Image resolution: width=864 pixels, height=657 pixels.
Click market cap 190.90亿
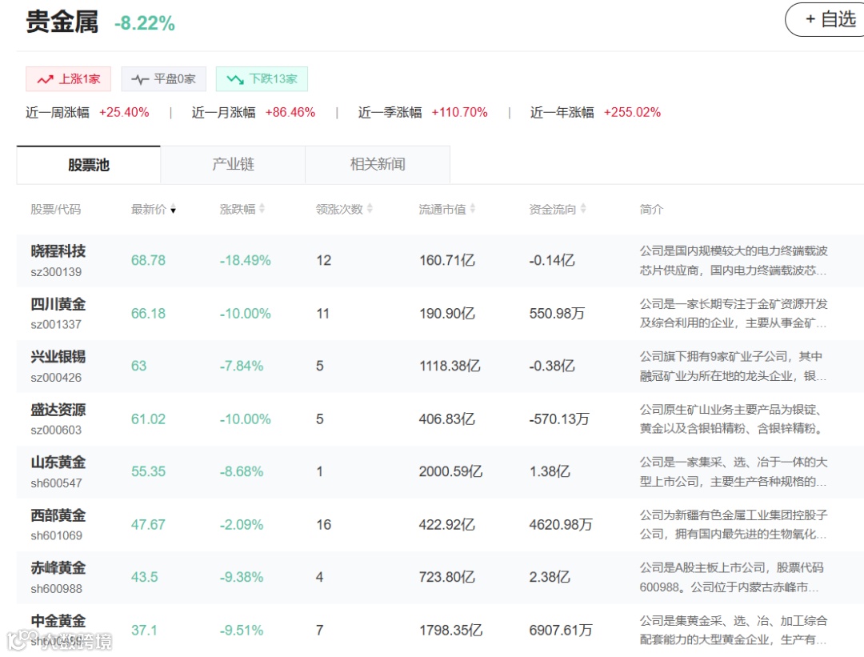point(447,313)
